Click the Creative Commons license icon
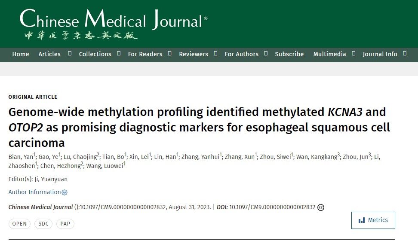The image size is (418, 241). coord(321,207)
